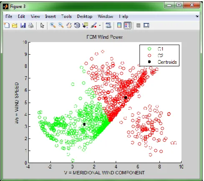Click the Hide Plot Tools icon

click(x=139, y=25)
